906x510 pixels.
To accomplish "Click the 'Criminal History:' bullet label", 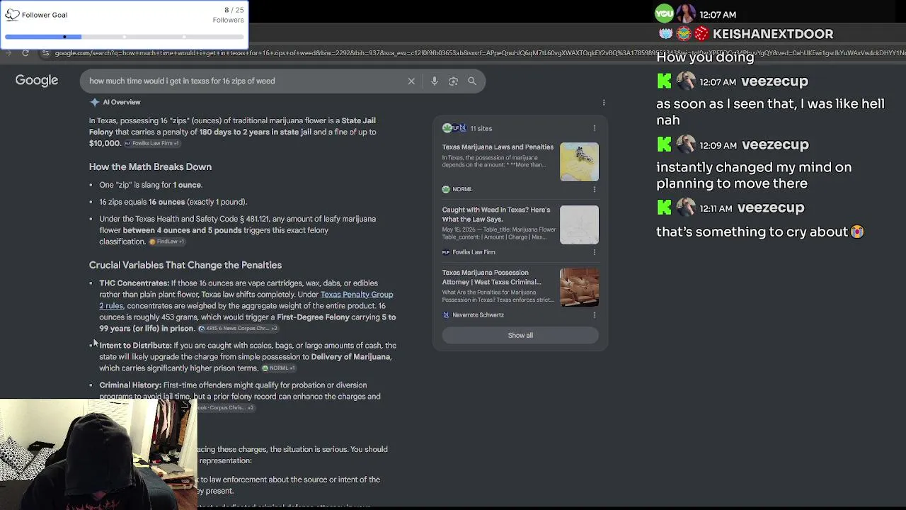I will (x=130, y=385).
